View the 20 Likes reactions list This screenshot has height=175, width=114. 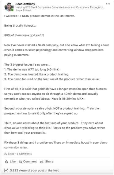click(9, 154)
